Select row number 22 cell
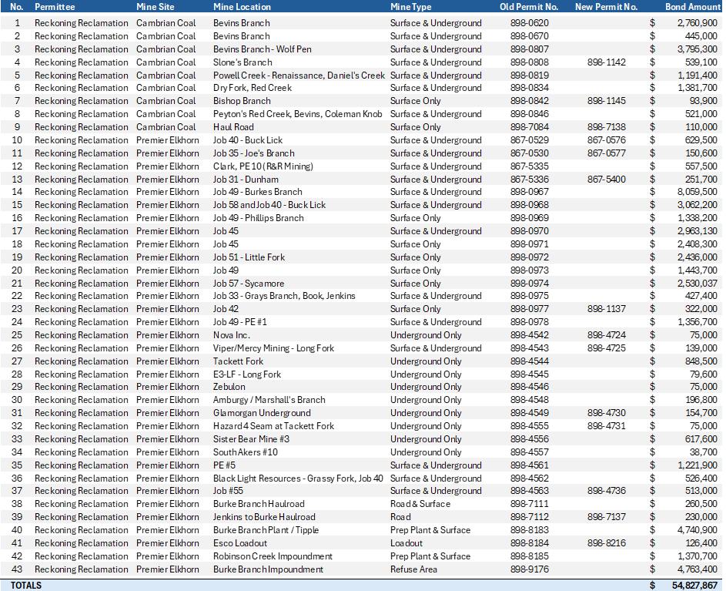Screen dimensions: 726x591 pyautogui.click(x=17, y=296)
